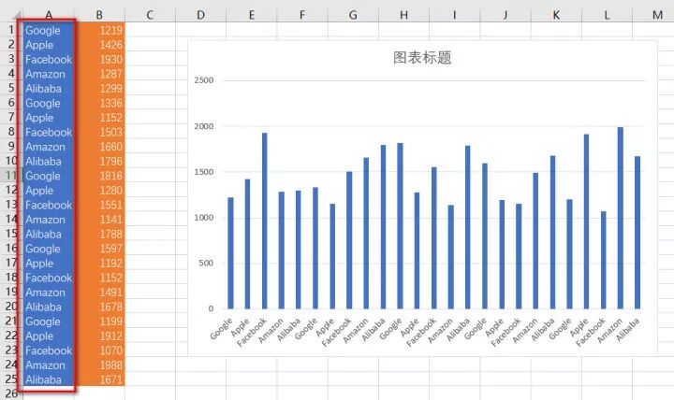Select row 11 header

(x=11, y=176)
